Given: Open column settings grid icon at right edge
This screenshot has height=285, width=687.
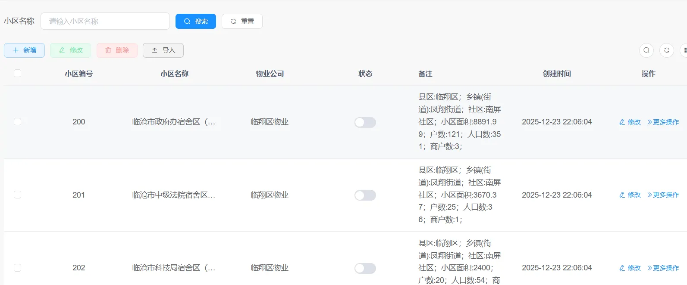Looking at the screenshot, I should click(x=684, y=50).
